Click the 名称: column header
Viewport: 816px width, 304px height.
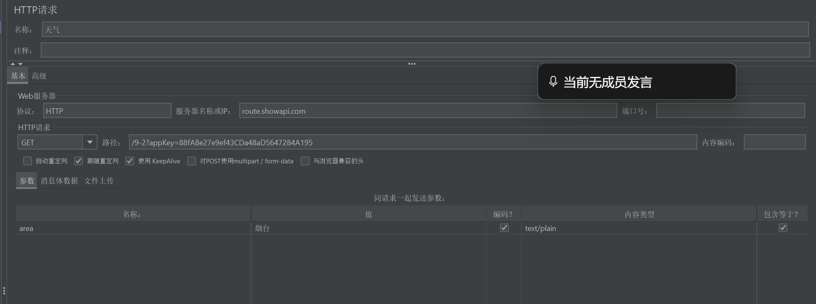point(133,214)
